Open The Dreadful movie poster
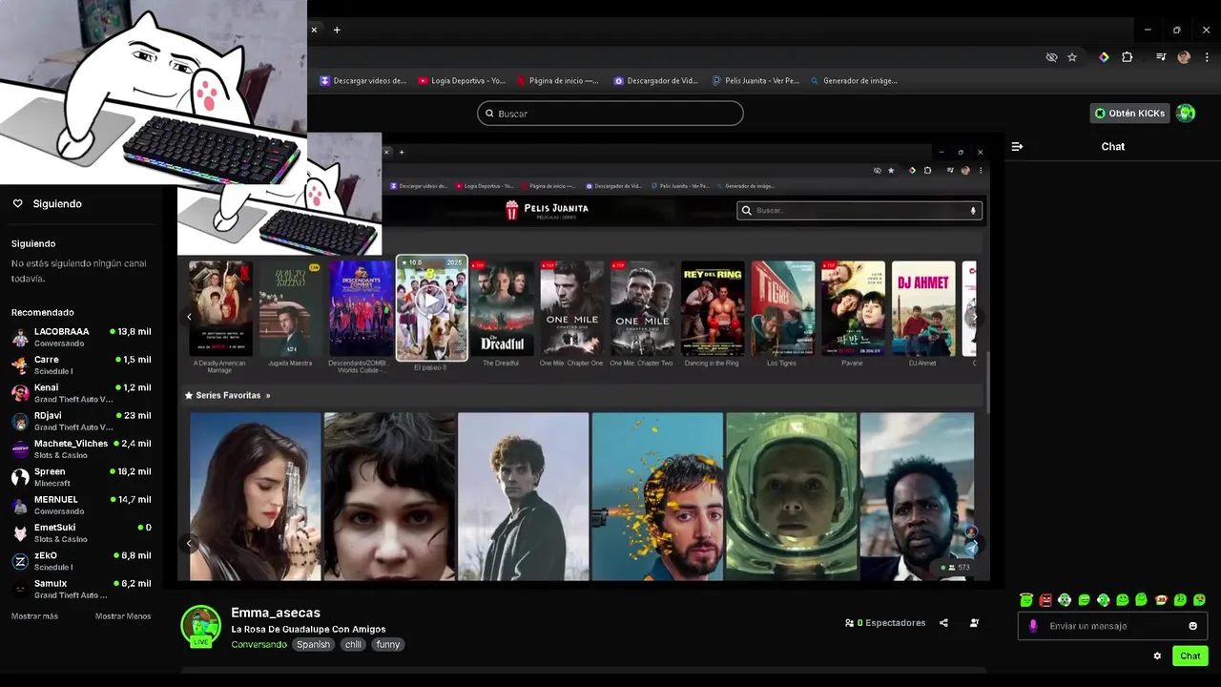Screen dimensions: 1221x687 pyautogui.click(x=502, y=308)
